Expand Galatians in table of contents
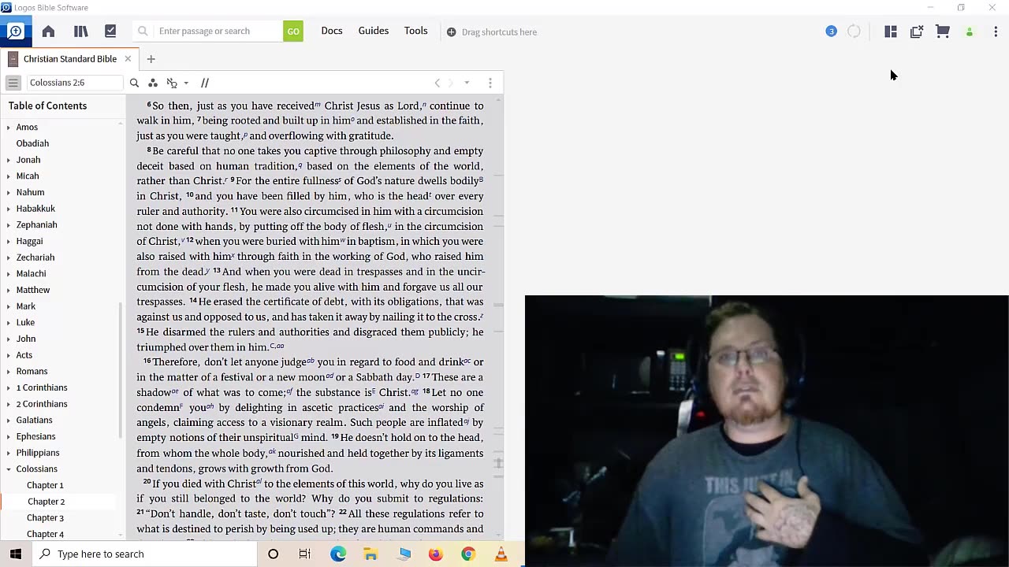This screenshot has width=1009, height=567. [9, 421]
